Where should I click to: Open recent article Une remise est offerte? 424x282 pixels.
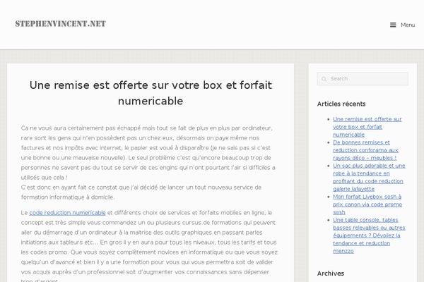(x=367, y=127)
